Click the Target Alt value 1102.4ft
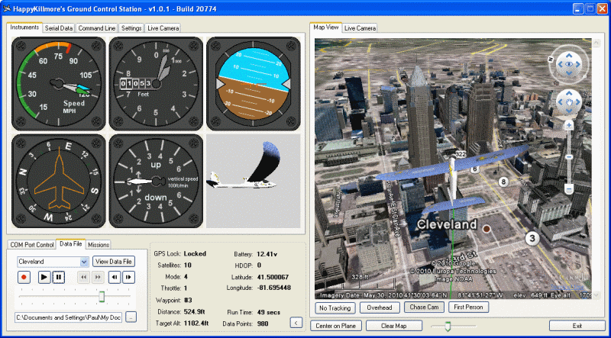This screenshot has height=338, width=611. click(196, 324)
